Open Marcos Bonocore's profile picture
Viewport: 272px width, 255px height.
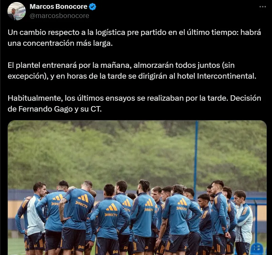[x=17, y=11]
